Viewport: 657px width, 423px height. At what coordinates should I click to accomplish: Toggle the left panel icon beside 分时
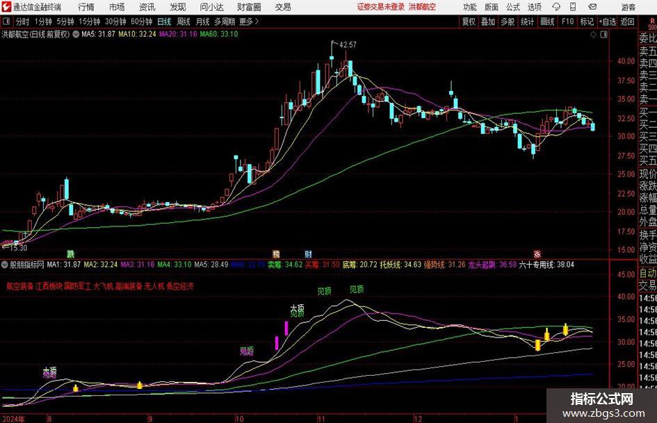[6, 22]
